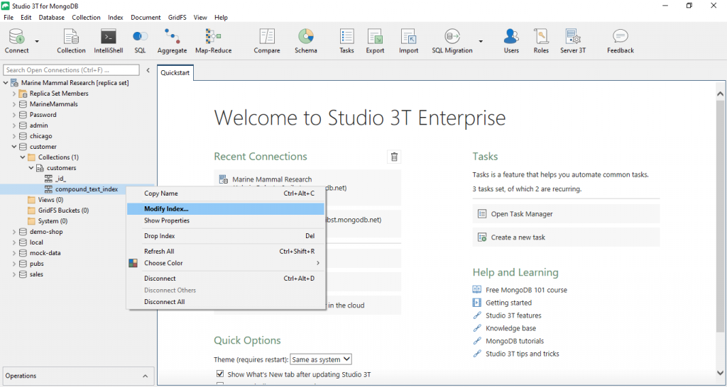Open the Theme dropdown
Screen dimensions: 727x387
pos(321,359)
